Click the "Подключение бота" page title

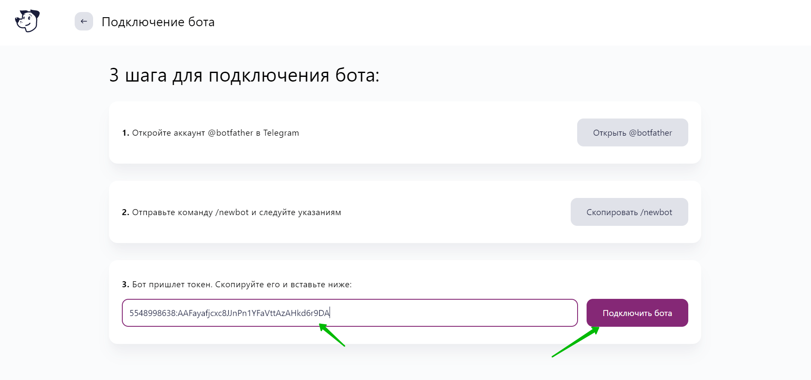[158, 22]
